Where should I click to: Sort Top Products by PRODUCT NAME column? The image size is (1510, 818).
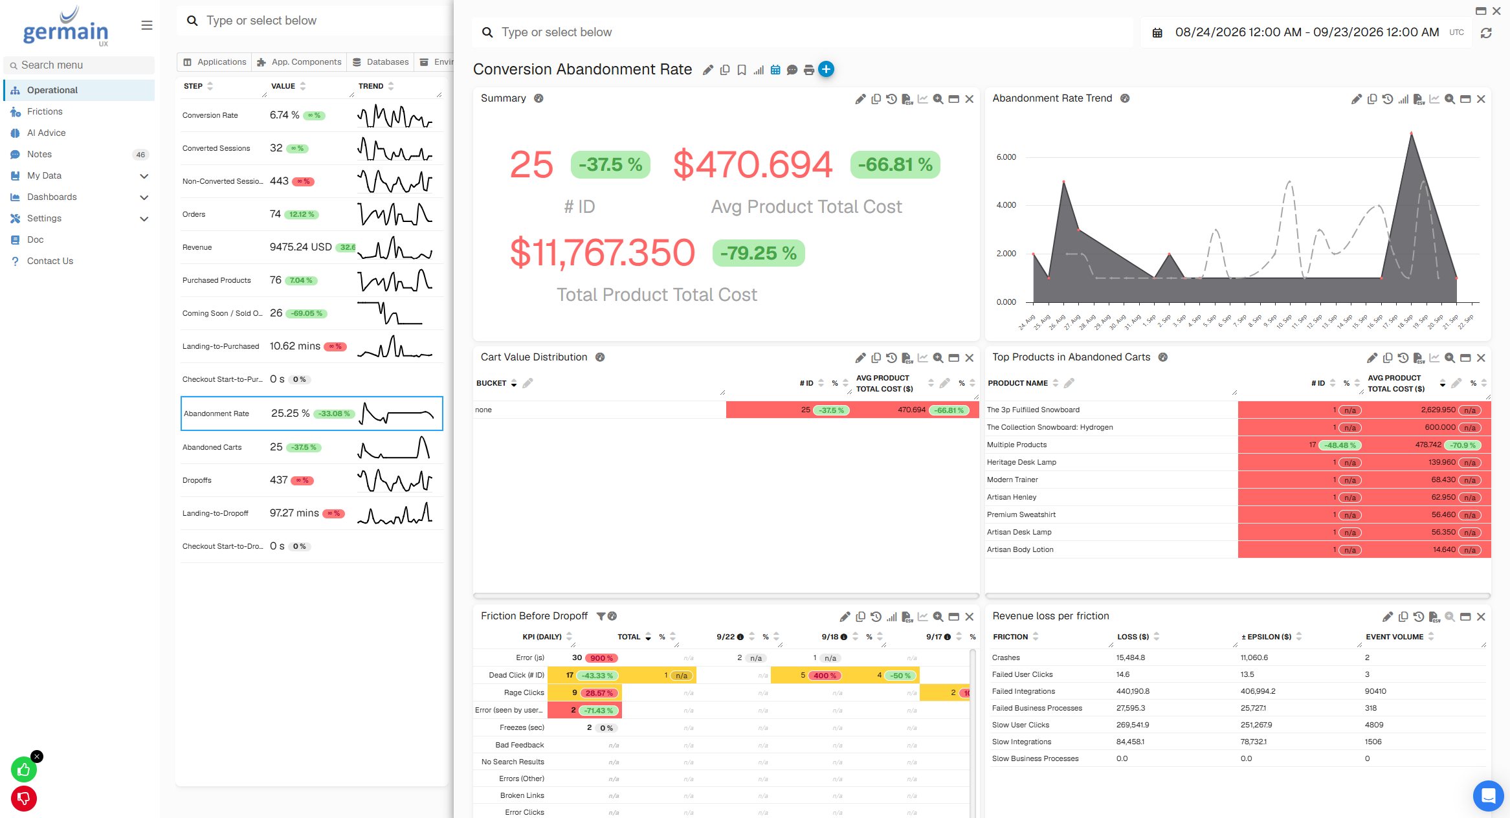[1056, 383]
